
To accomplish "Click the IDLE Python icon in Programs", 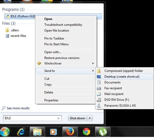I will pos(7,16).
